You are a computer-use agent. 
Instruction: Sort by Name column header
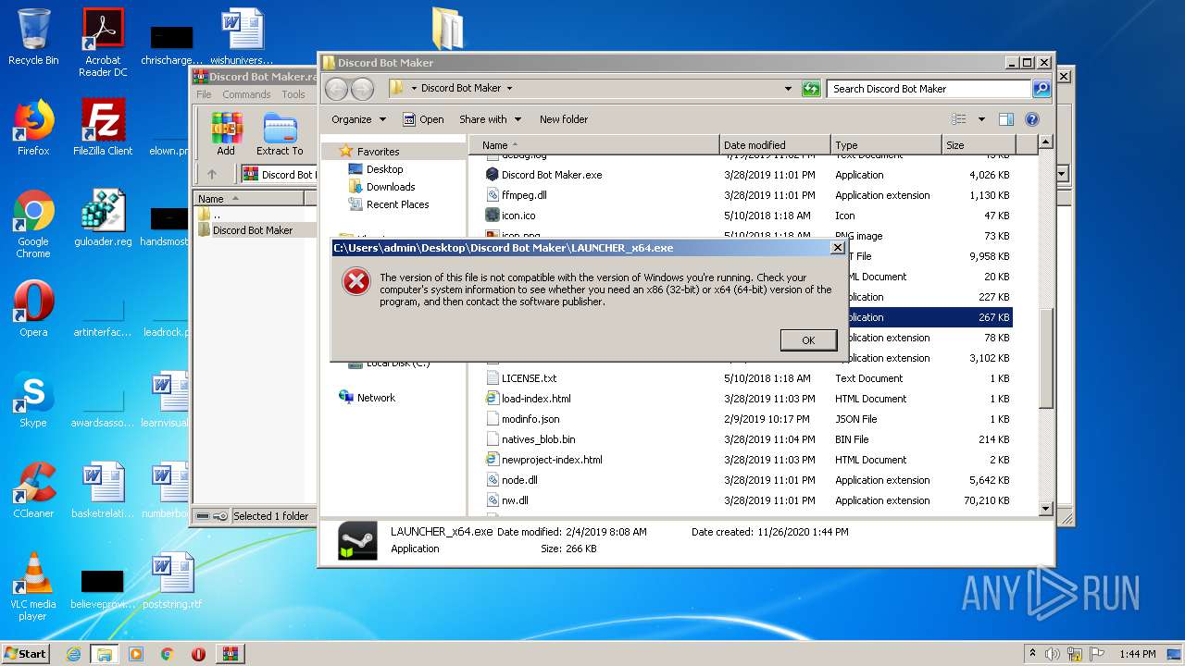(594, 145)
